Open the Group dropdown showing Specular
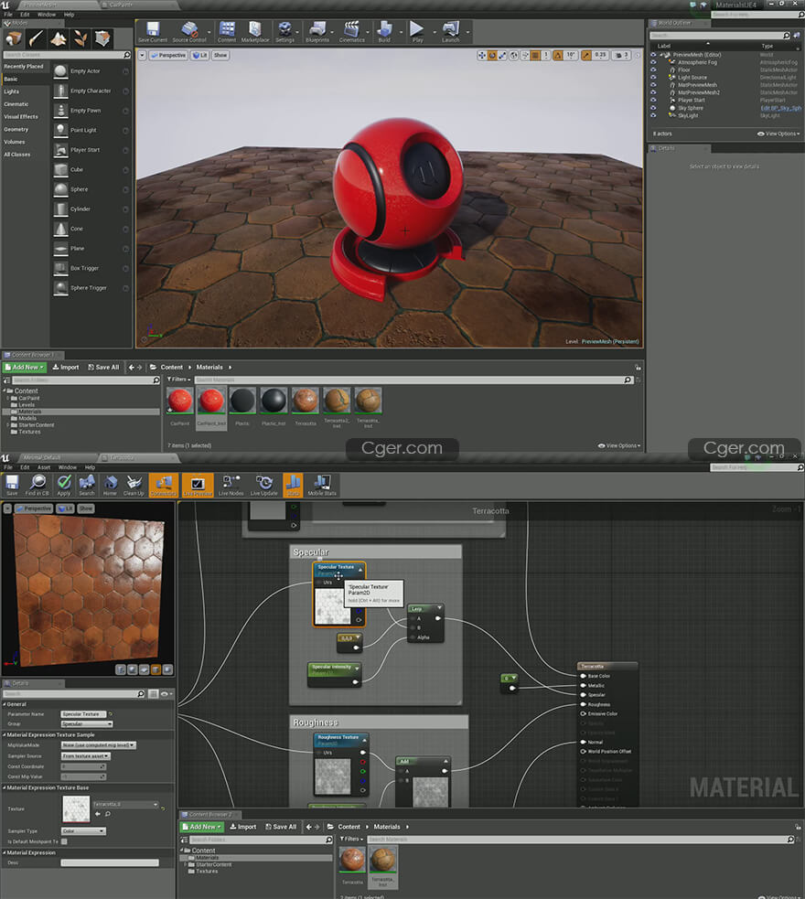805x899 pixels. click(x=87, y=724)
